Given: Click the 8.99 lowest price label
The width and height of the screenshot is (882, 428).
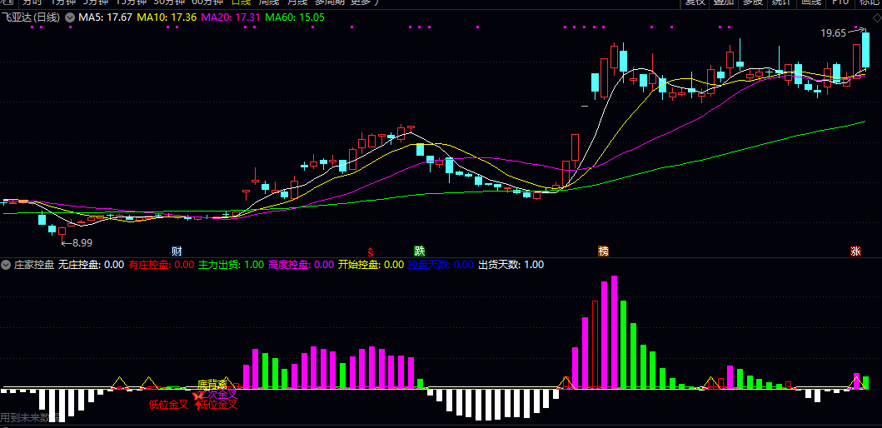Looking at the screenshot, I should [82, 242].
